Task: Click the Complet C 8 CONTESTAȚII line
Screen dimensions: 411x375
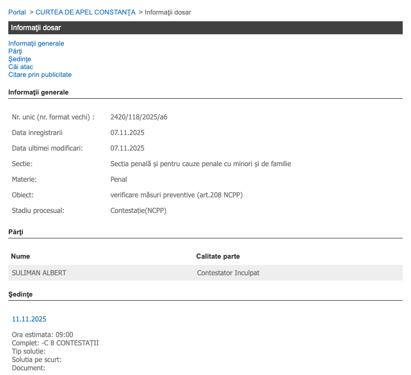Action: pyautogui.click(x=55, y=343)
